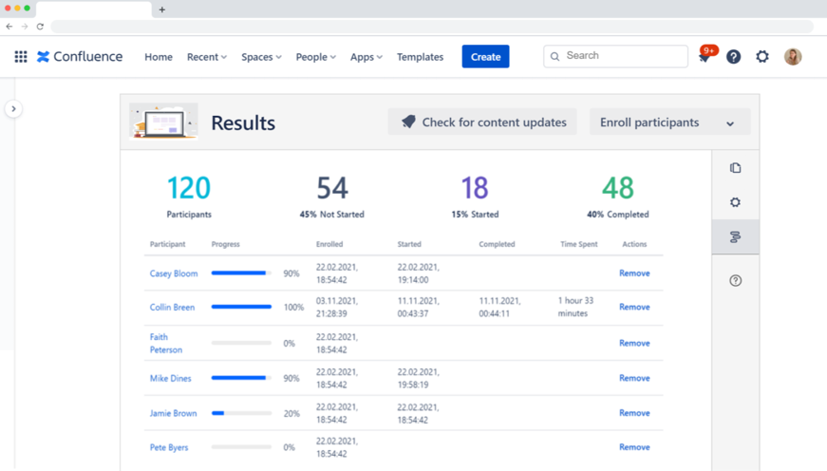Open Casey Bloom's participant link
This screenshot has height=471, width=827.
point(174,273)
